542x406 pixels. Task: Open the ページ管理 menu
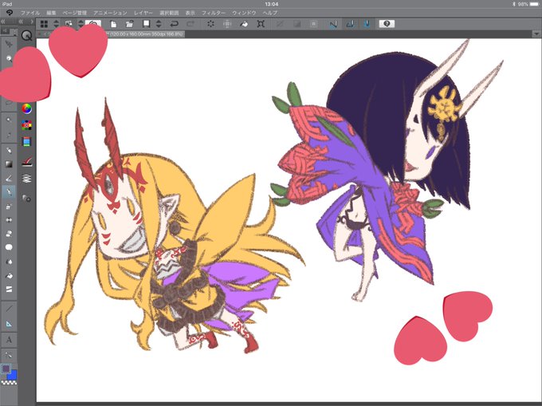[x=75, y=13]
